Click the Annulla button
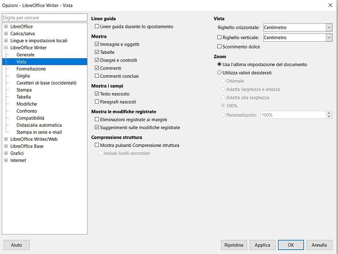 click(x=319, y=245)
